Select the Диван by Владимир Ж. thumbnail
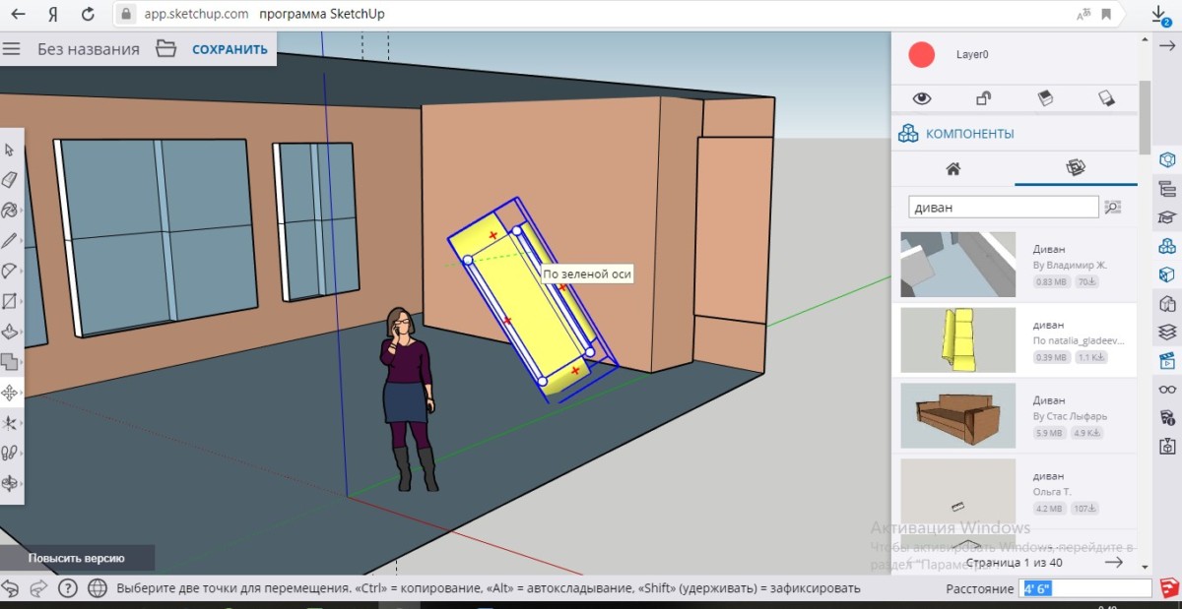The image size is (1182, 609). pyautogui.click(x=958, y=265)
